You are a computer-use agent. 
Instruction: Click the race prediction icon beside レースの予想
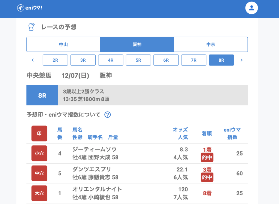pyautogui.click(x=32, y=27)
